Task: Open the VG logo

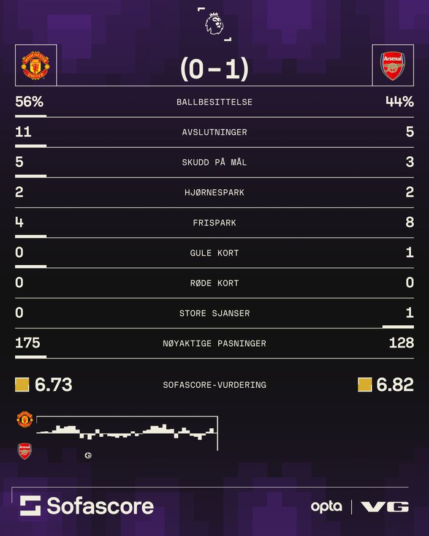Action: (385, 507)
